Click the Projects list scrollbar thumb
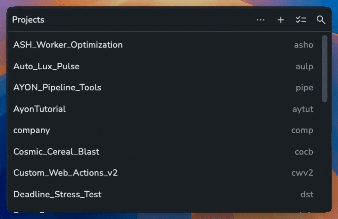 [x=325, y=69]
